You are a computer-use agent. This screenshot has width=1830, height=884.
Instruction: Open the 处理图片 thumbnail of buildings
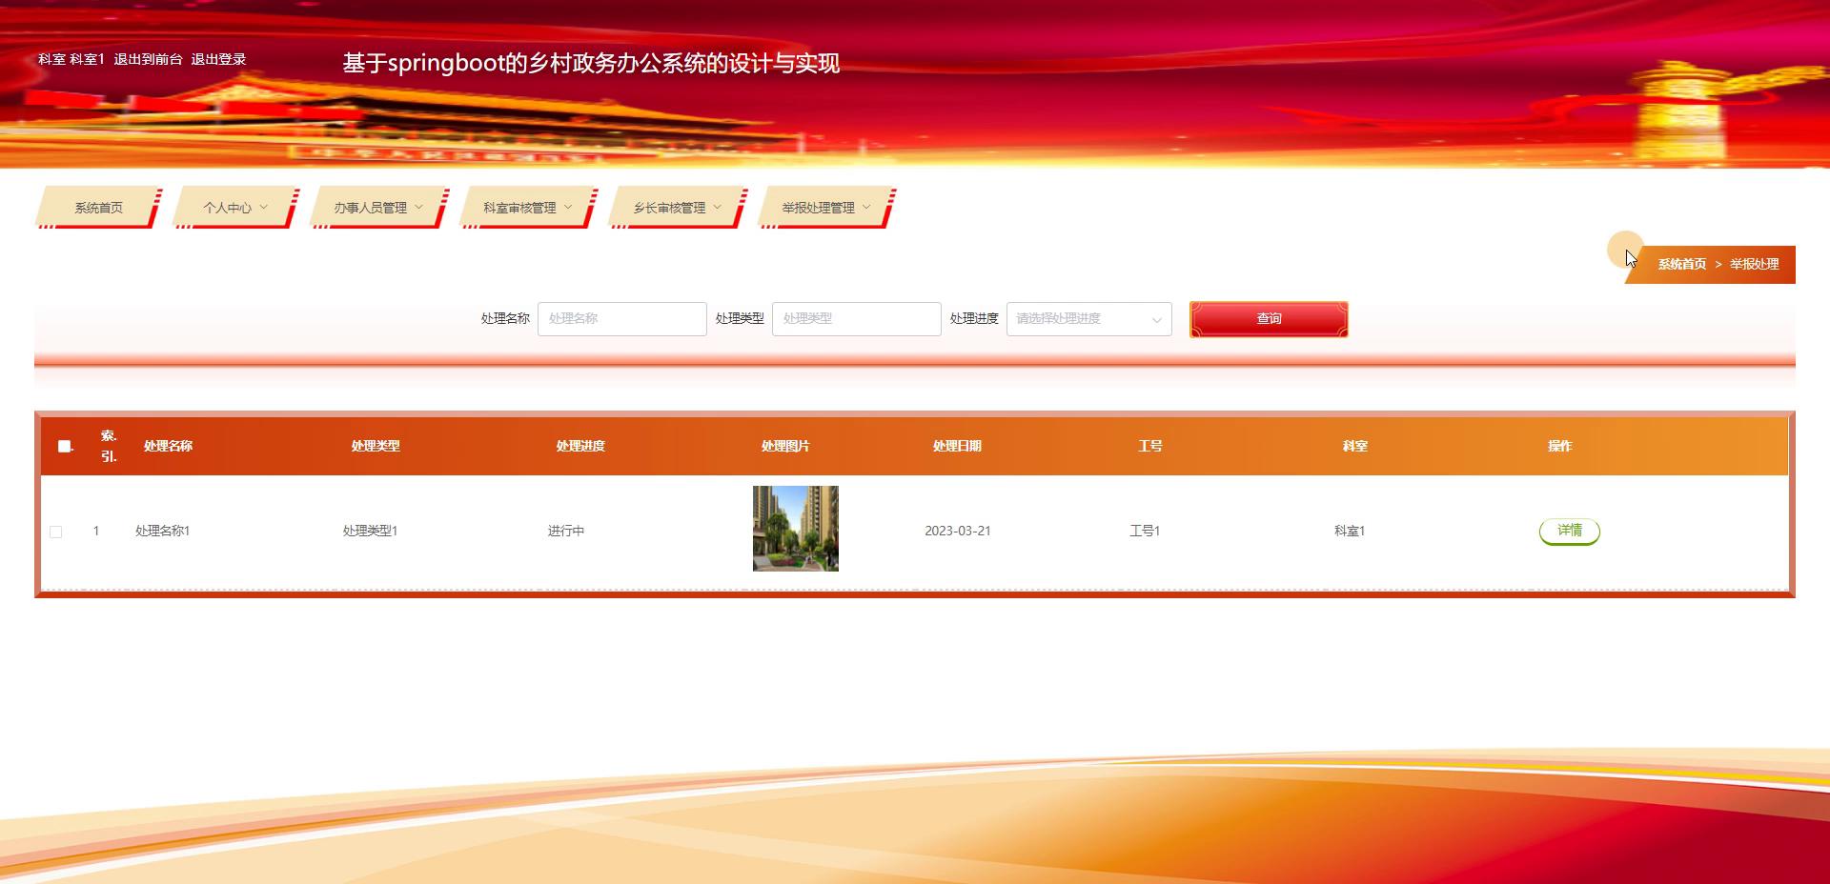click(795, 529)
